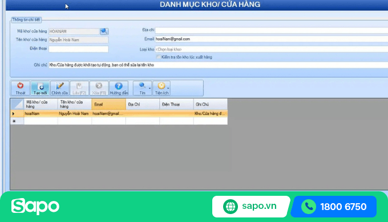Open dropdown arrow next to Tiện ích

click(x=168, y=88)
